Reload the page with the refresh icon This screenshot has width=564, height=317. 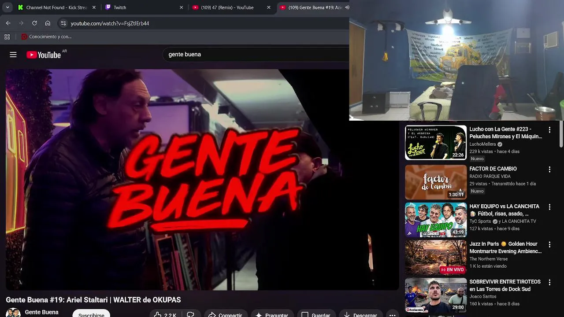[34, 23]
